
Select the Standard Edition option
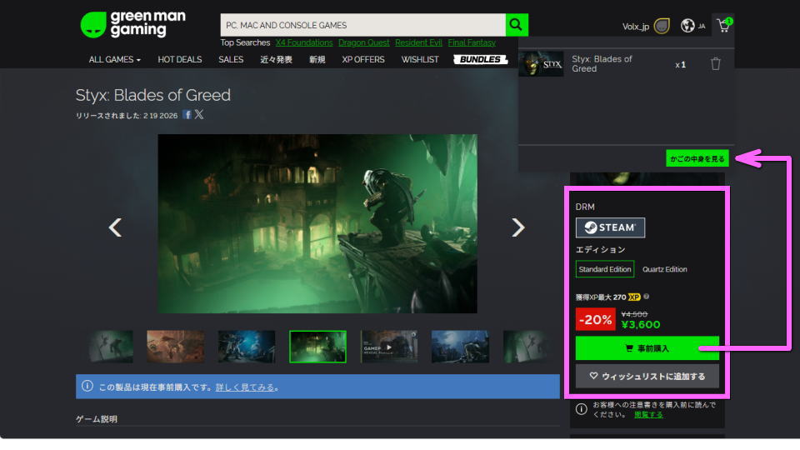(x=605, y=269)
